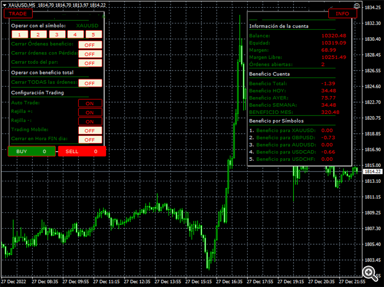Click Beneficio para AUDUSD row
This screenshot has width=384, height=287.
pyautogui.click(x=291, y=145)
